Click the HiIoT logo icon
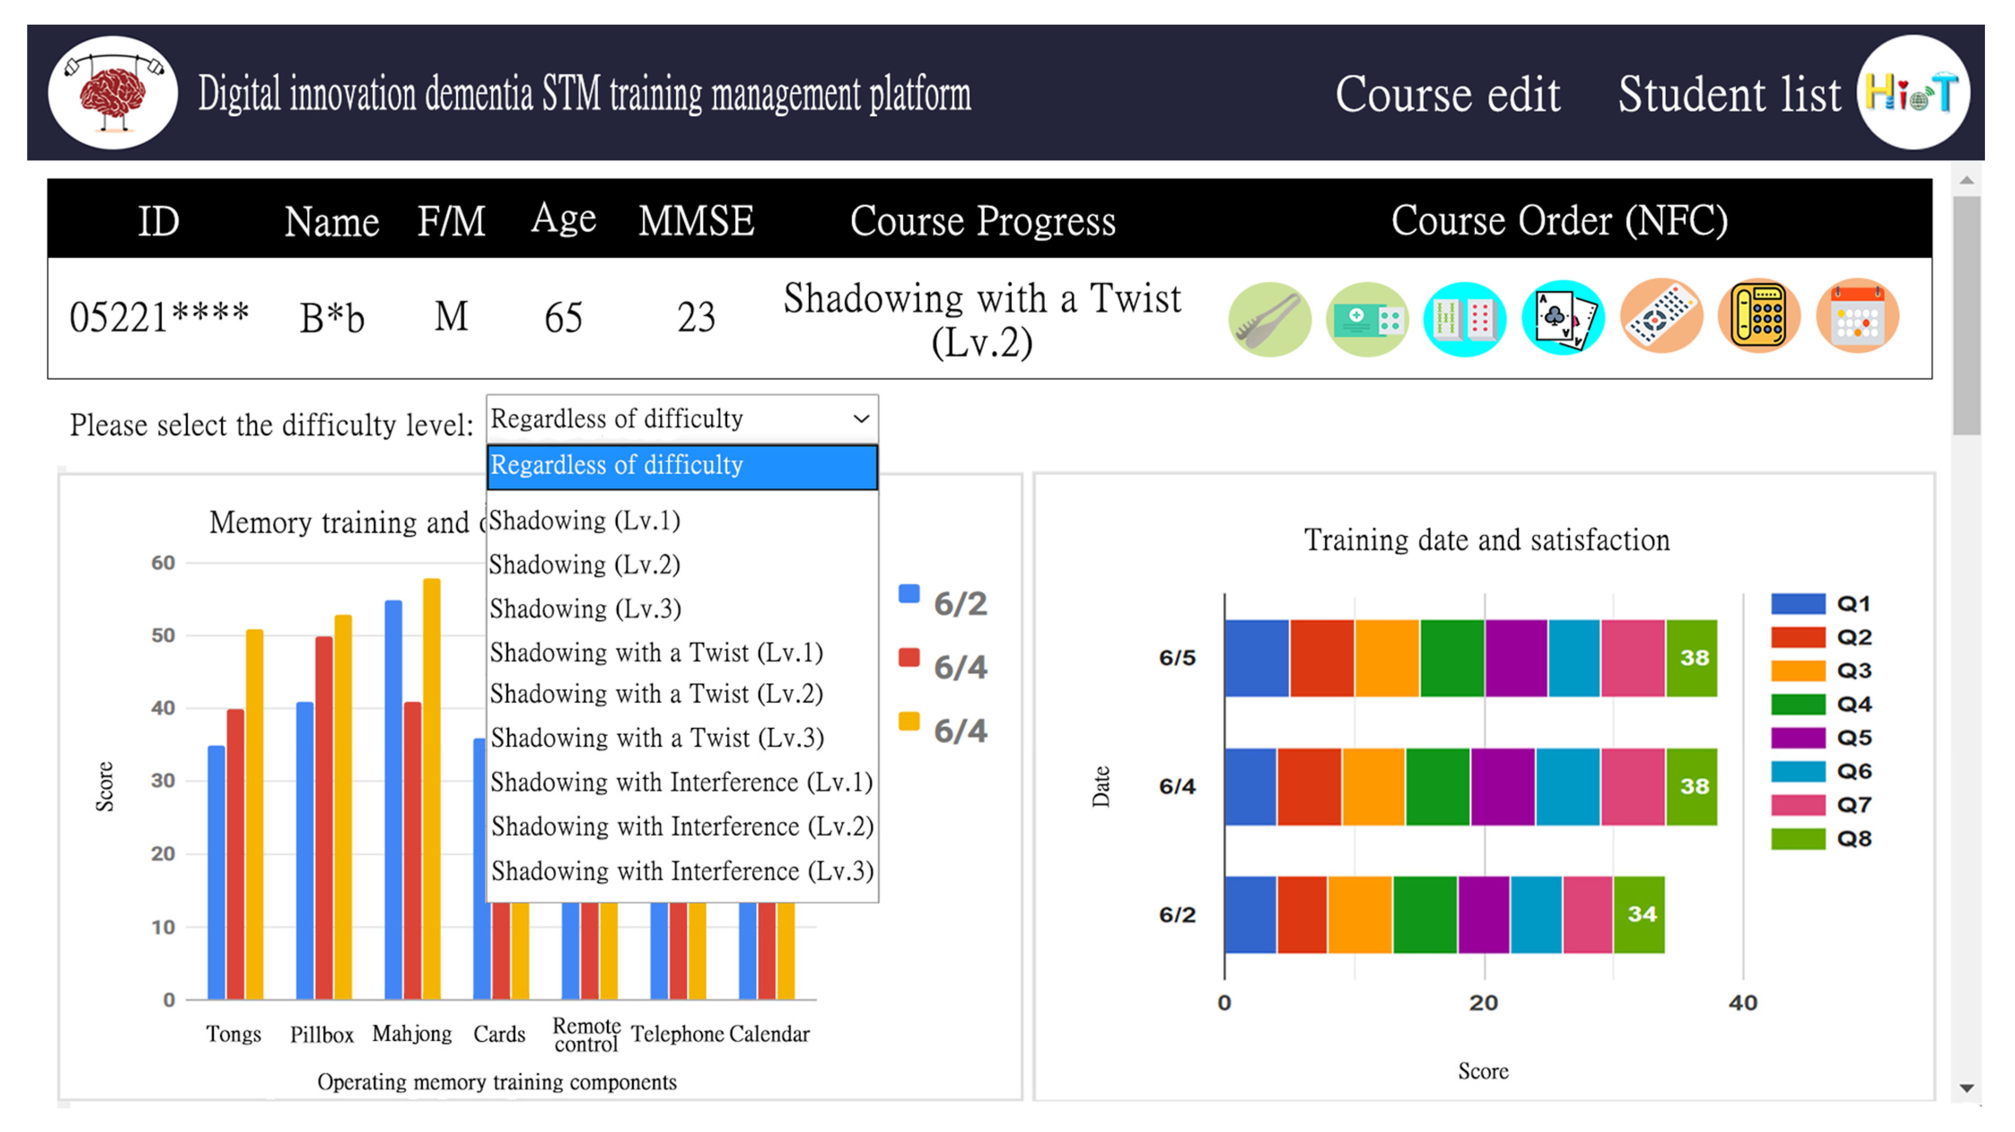Image resolution: width=2015 pixels, height=1132 pixels. tap(1913, 92)
